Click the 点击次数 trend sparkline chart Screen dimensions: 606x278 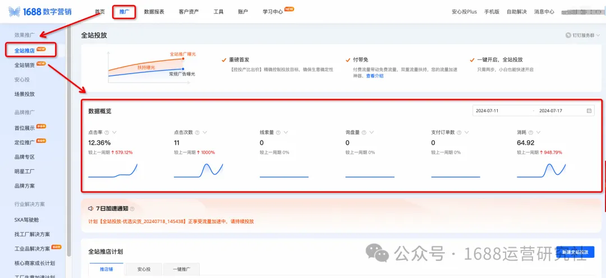pyautogui.click(x=199, y=170)
